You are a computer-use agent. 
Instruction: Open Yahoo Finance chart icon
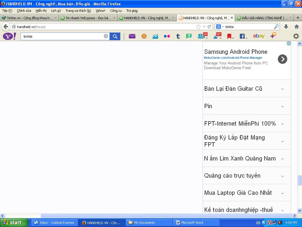[x=155, y=36]
